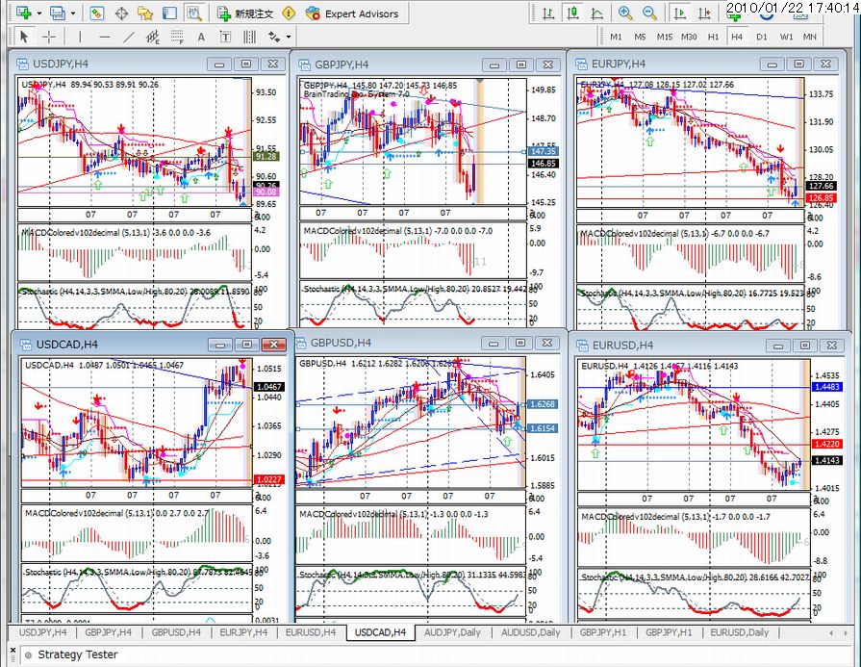Image resolution: width=861 pixels, height=667 pixels.
Task: Select the Fibonacci retracement tool
Action: pos(177,37)
